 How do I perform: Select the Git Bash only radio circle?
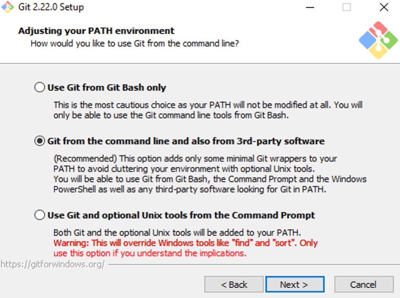(39, 87)
